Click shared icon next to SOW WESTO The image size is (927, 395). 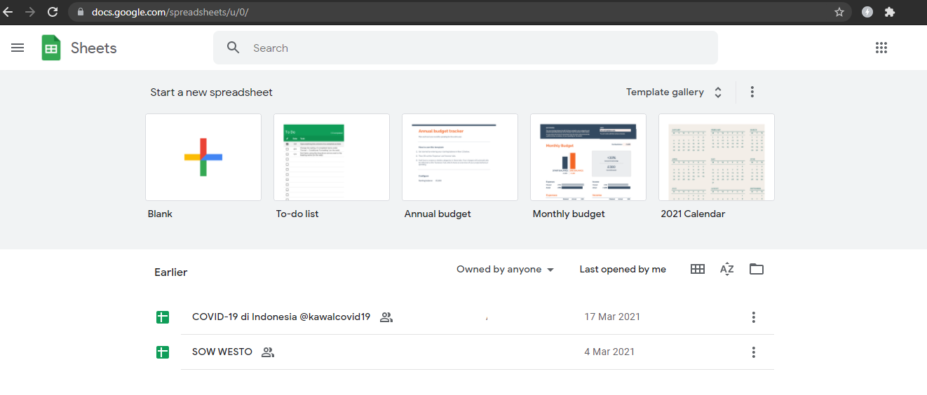(x=267, y=352)
